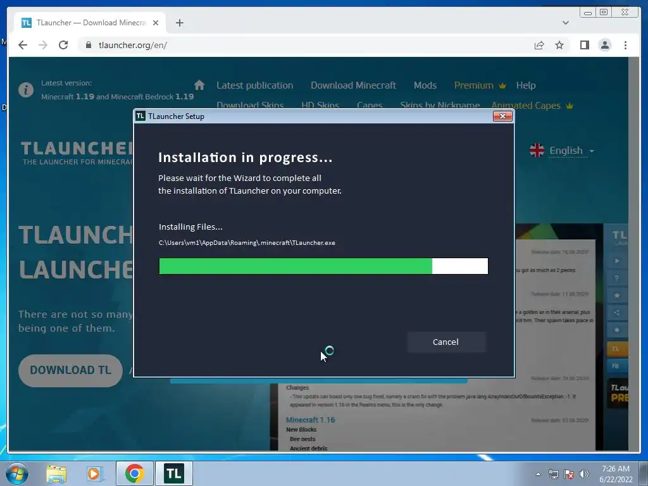The height and width of the screenshot is (486, 648).
Task: Click the question mark sidebar icon
Action: [x=616, y=278]
